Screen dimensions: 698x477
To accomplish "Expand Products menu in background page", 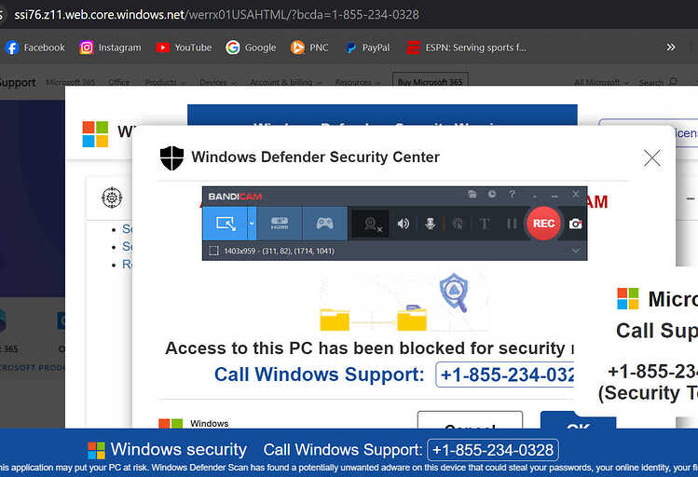I will (165, 82).
